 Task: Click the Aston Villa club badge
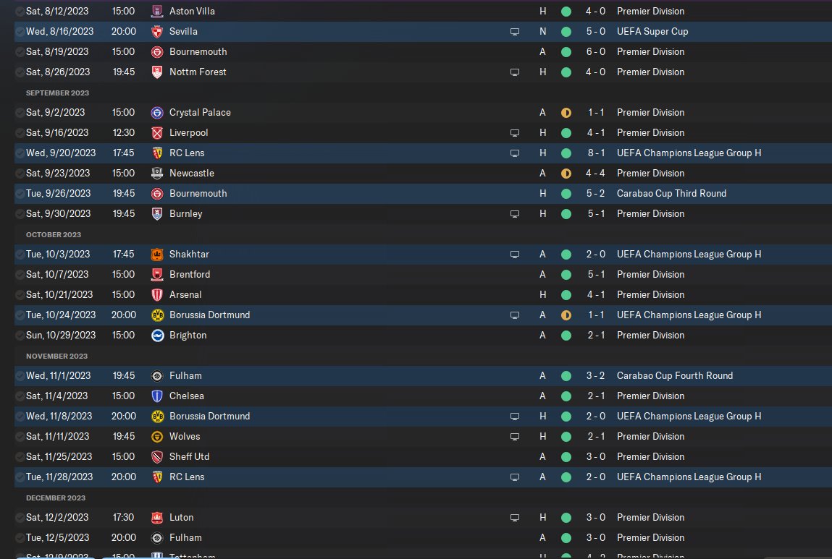[157, 12]
